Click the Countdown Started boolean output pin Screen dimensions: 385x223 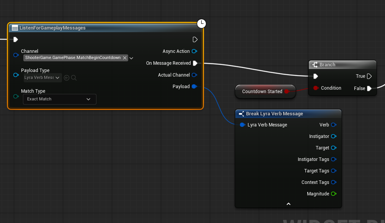coord(287,92)
